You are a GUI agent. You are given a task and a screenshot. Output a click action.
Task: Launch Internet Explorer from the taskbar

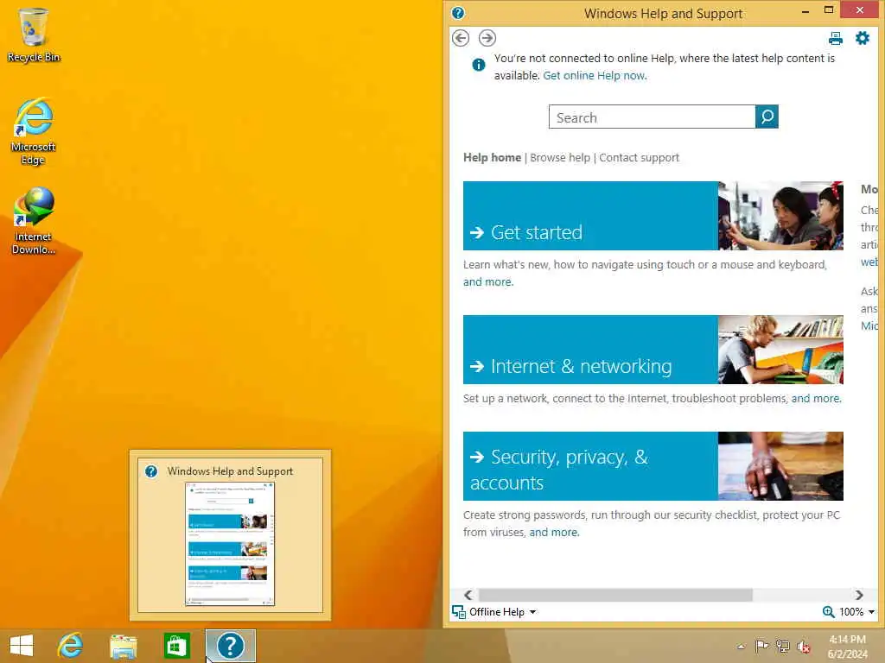point(71,646)
